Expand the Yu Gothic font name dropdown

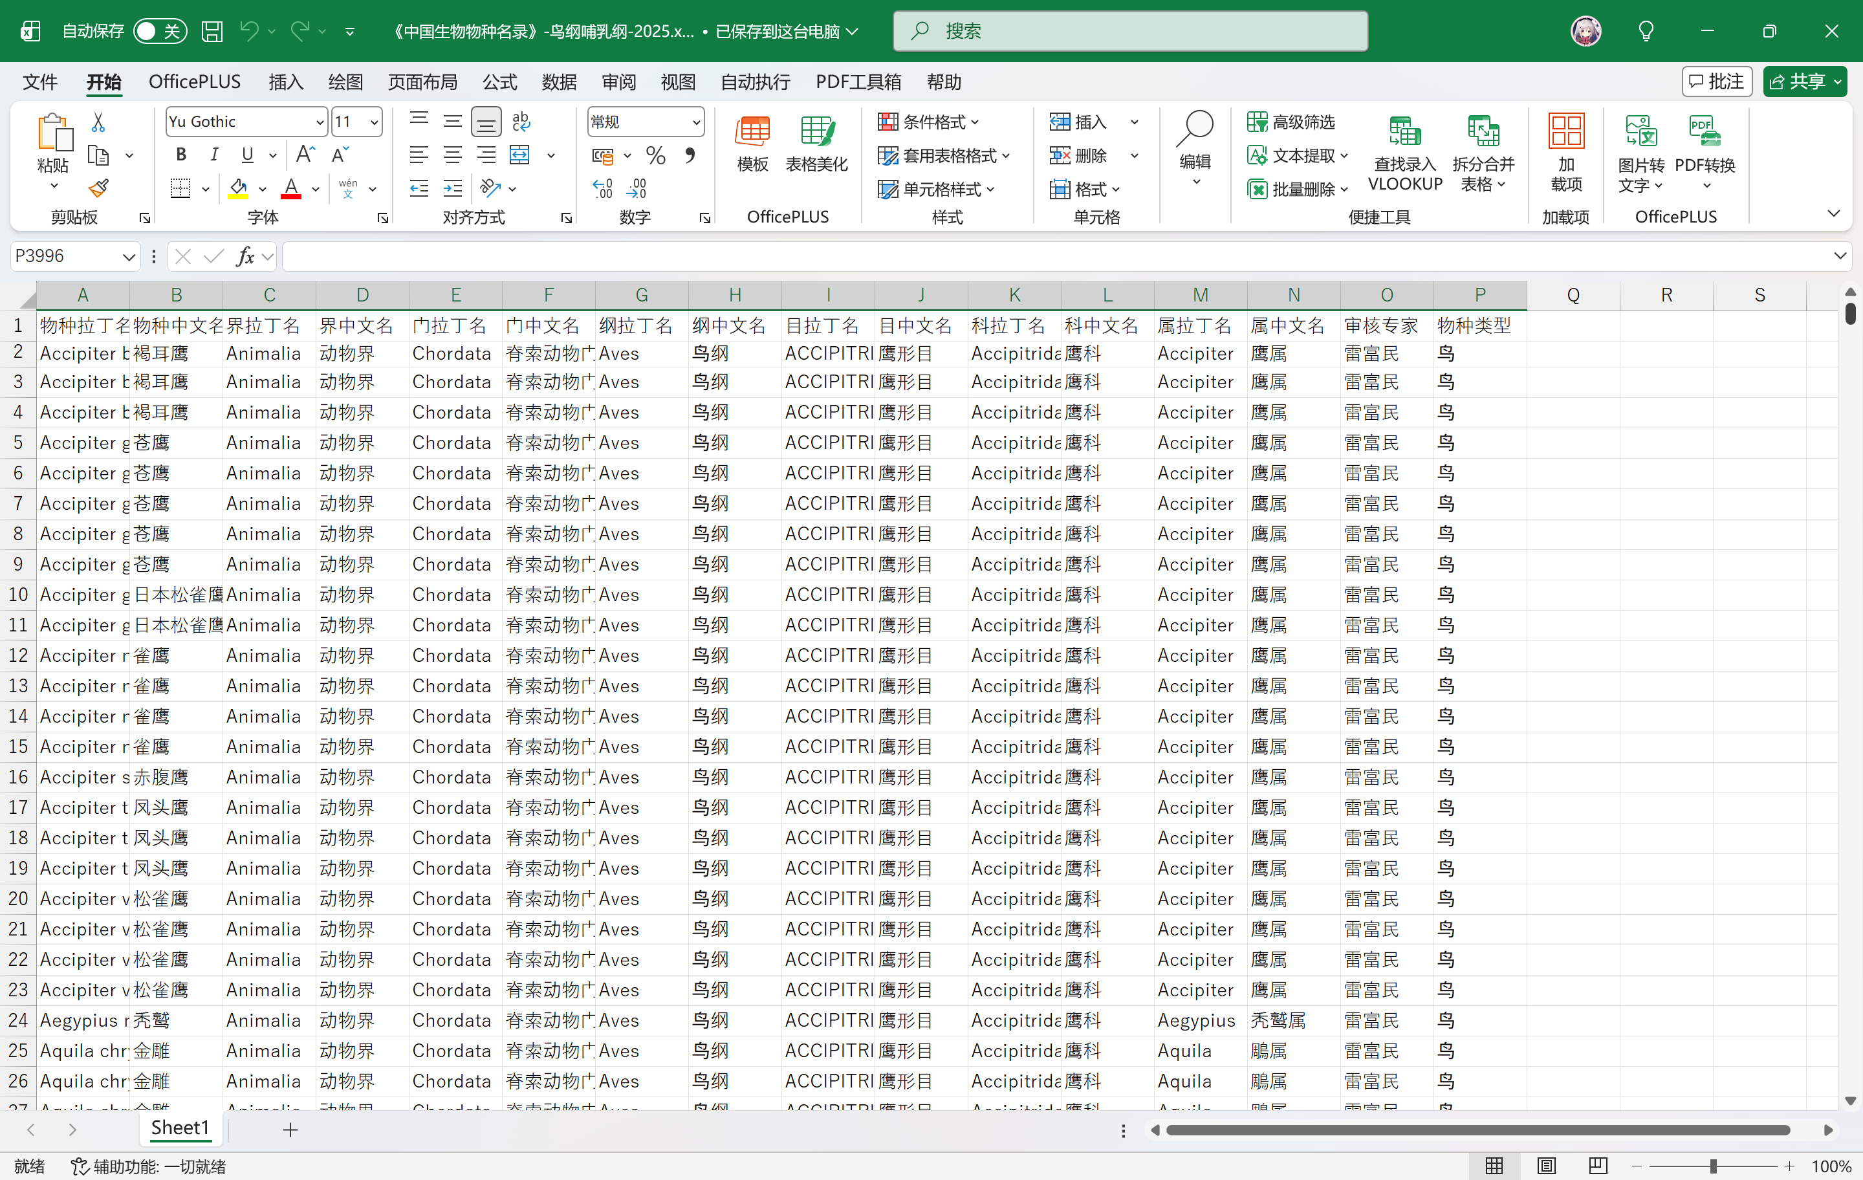pos(320,122)
